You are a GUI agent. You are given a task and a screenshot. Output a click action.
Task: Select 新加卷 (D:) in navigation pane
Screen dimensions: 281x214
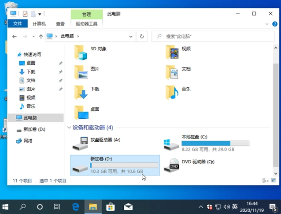tap(34, 129)
